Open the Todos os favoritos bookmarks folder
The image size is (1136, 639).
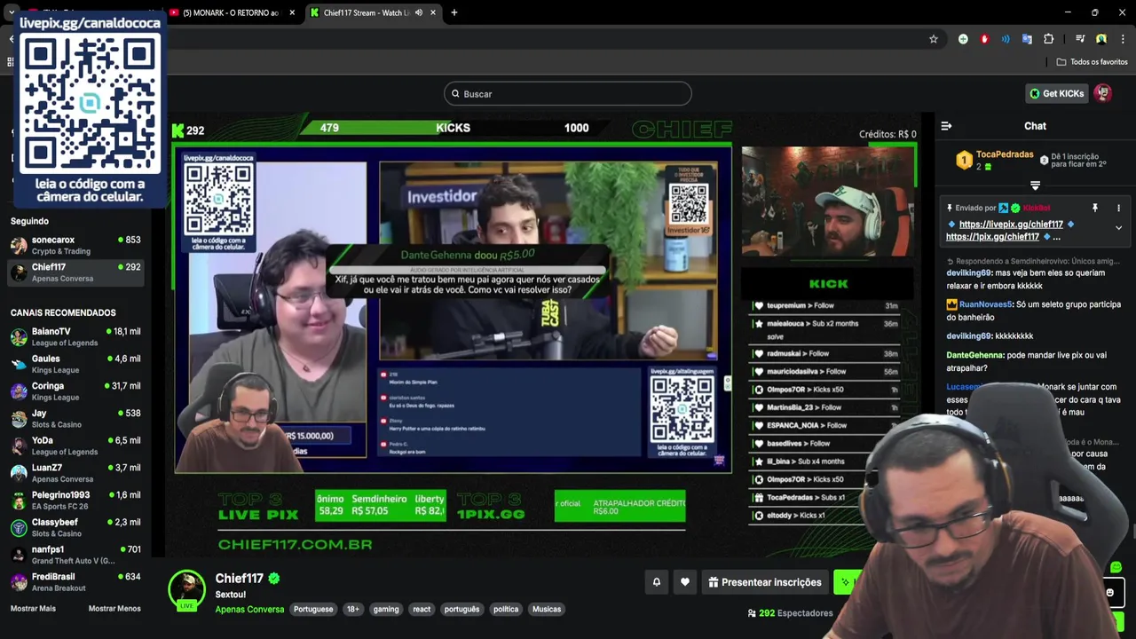(1092, 62)
